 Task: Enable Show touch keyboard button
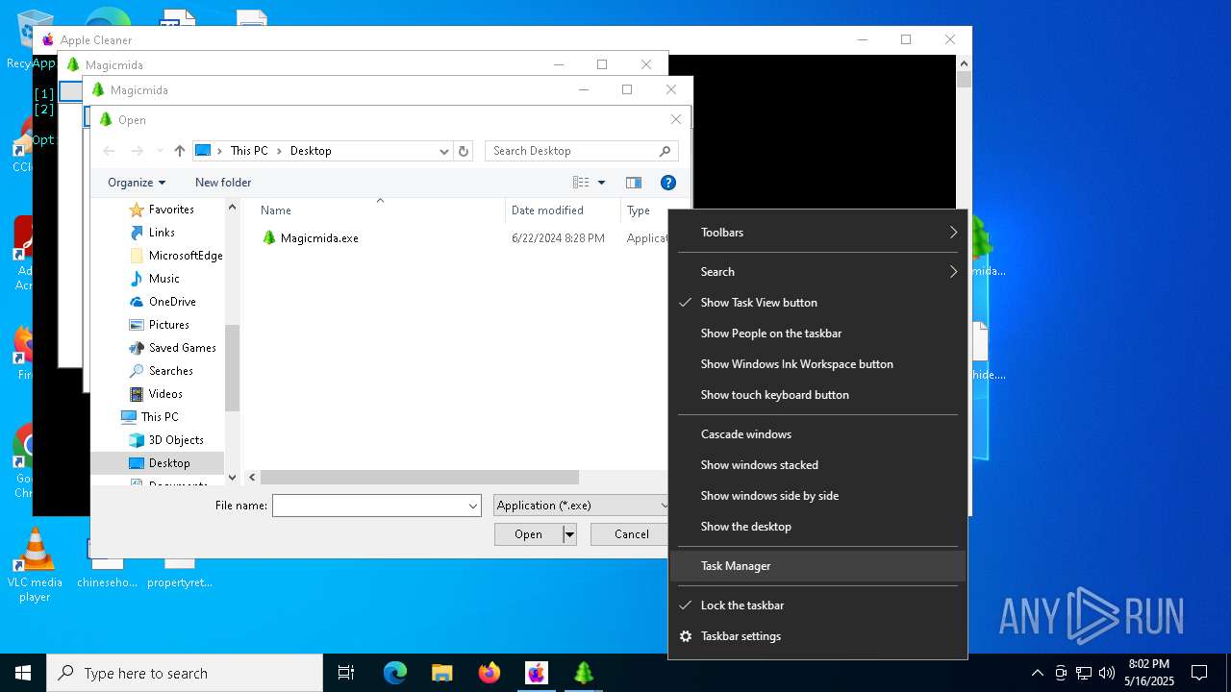pyautogui.click(x=817, y=395)
